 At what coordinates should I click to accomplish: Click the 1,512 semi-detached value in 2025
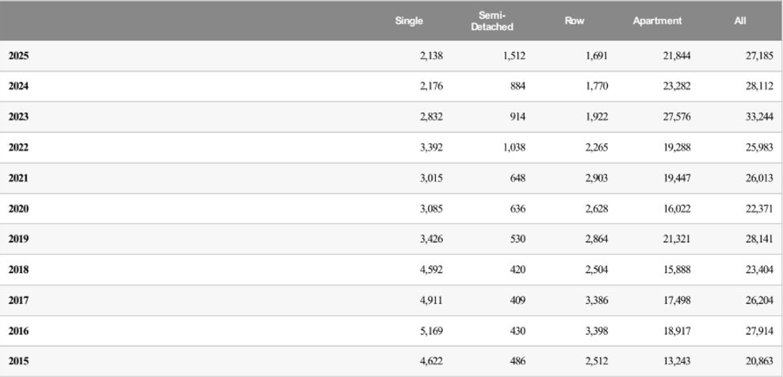[x=514, y=56]
